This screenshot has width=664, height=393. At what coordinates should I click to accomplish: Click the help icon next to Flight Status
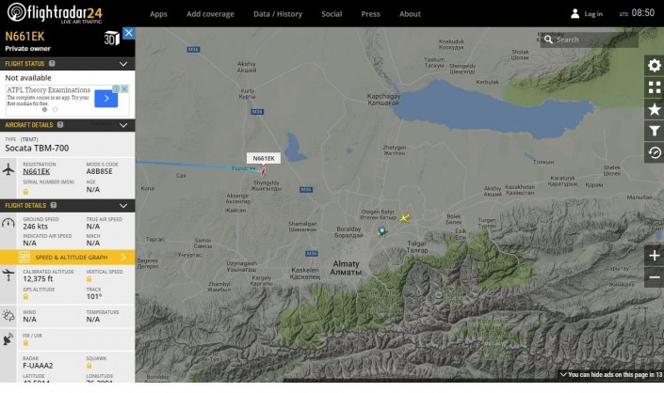[x=52, y=63]
